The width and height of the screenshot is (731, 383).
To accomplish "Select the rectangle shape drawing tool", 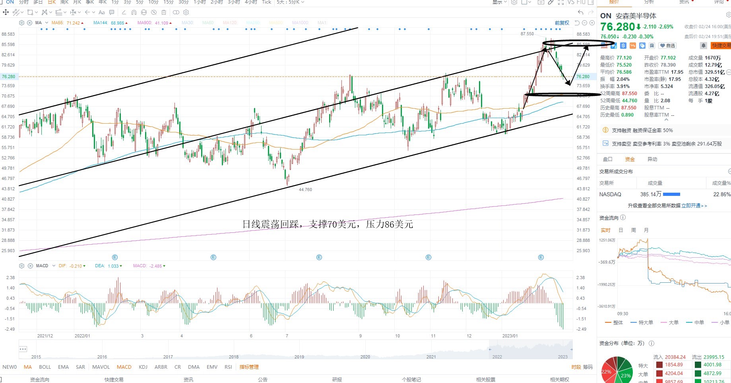I will pyautogui.click(x=30, y=12).
